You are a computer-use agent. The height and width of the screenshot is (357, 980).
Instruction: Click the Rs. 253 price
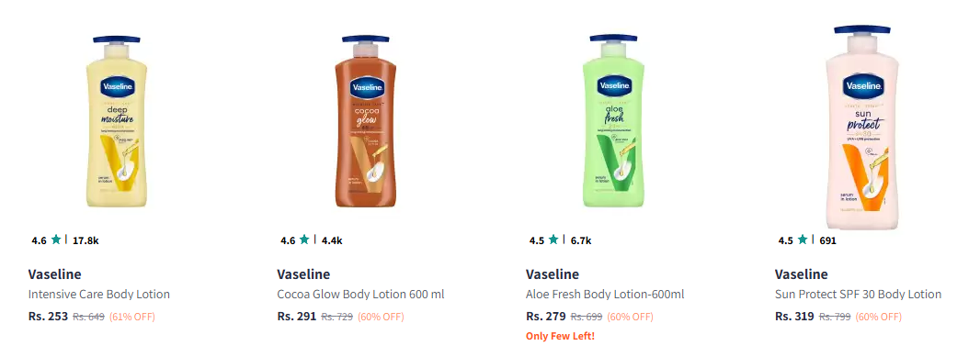click(x=48, y=317)
